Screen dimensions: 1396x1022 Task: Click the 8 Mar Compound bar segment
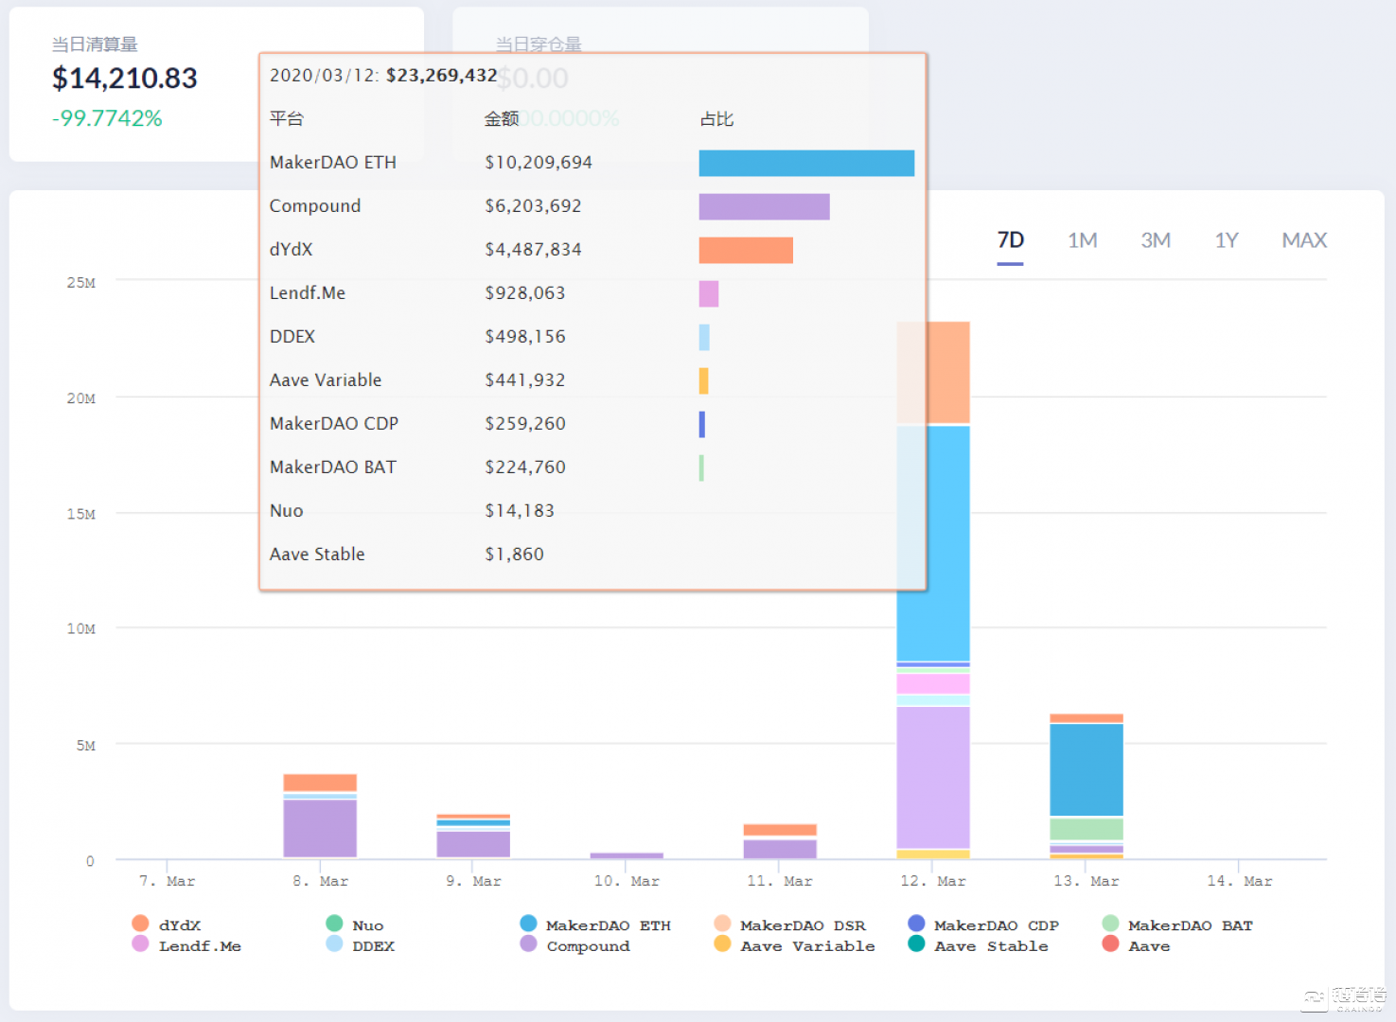pos(320,828)
